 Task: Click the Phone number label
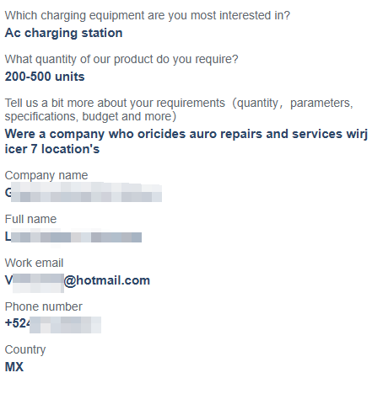44,306
